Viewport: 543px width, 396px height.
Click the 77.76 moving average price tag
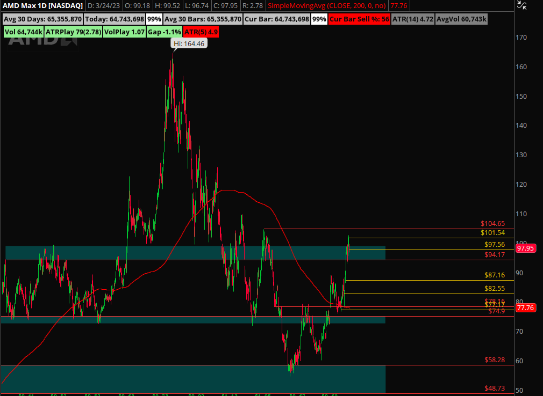tap(525, 308)
